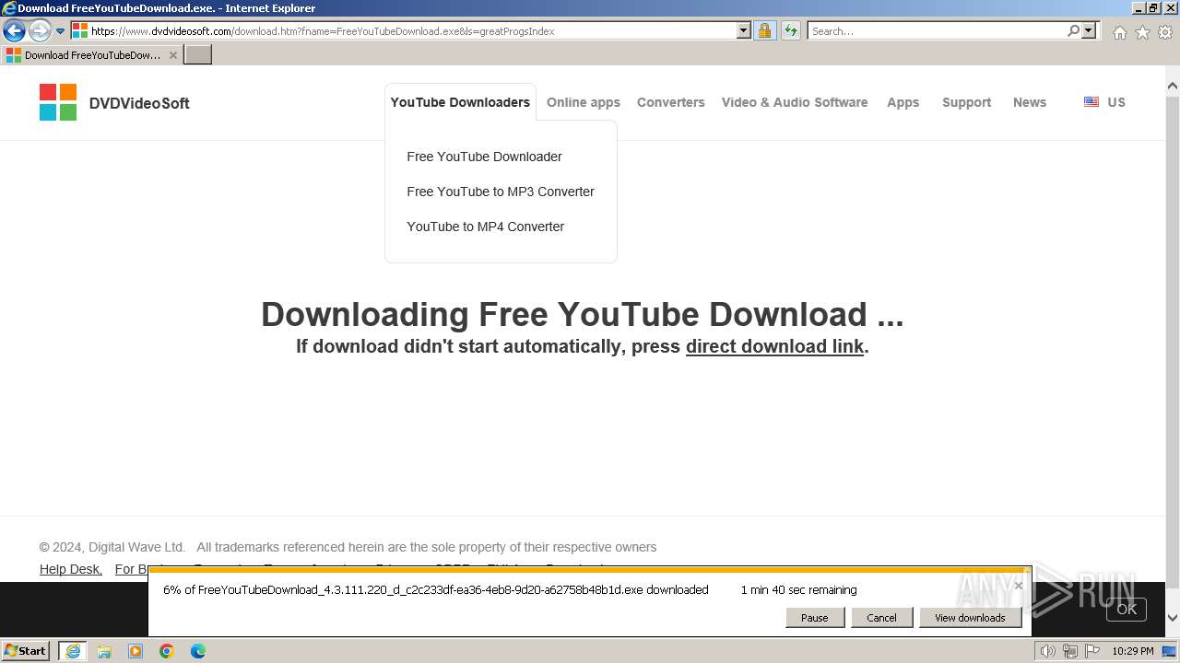Launch Microsoft Edge from the taskbar
Viewport: 1180px width, 663px height.
(198, 651)
